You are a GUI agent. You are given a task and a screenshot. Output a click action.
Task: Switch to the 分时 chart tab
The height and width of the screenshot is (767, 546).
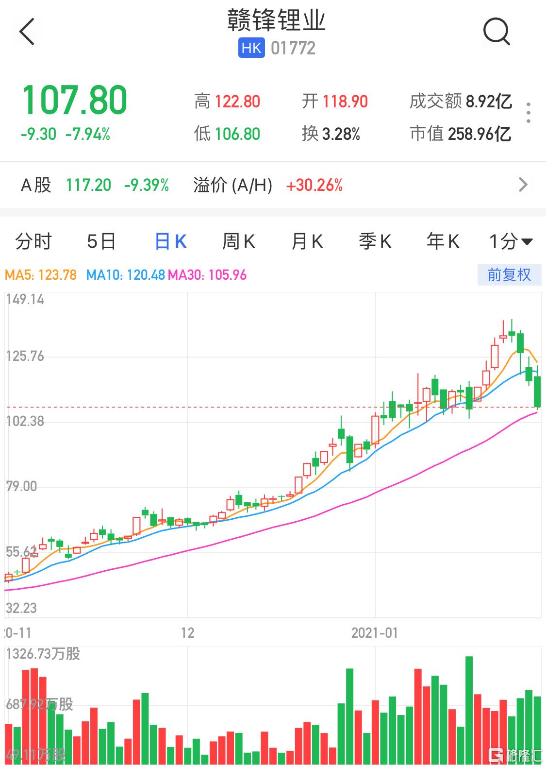click(x=33, y=241)
